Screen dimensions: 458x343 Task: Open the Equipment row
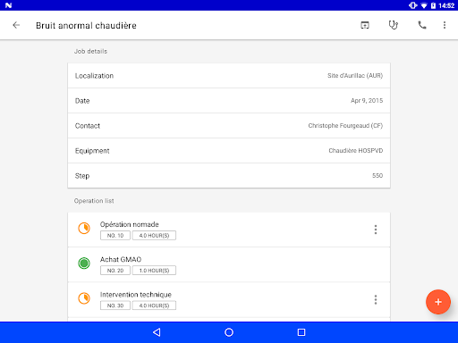229,151
